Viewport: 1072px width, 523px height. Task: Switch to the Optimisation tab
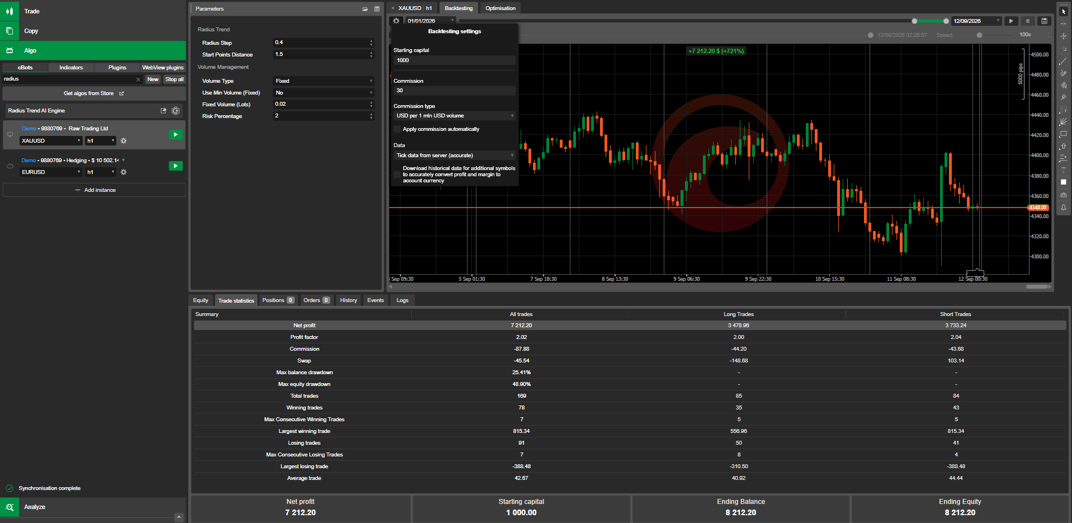pyautogui.click(x=500, y=8)
